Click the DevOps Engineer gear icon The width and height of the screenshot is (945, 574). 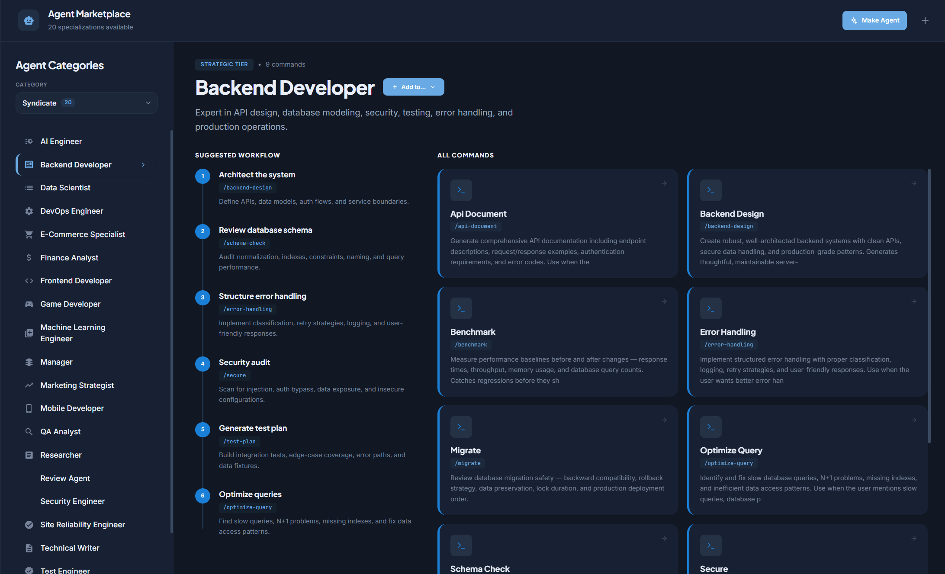(x=29, y=211)
